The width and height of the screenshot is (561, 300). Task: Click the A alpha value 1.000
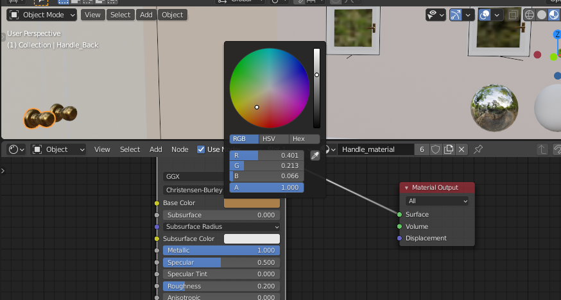point(266,187)
